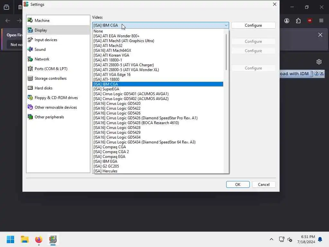The width and height of the screenshot is (329, 247).
Task: Confirm settings with OK
Action: tap(238, 184)
